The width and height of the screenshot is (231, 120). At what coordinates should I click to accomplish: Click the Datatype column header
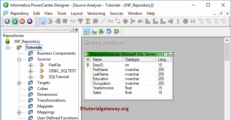(x=140, y=60)
